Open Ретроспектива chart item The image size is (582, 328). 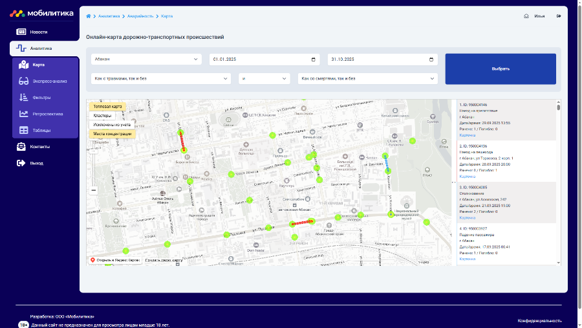click(47, 114)
